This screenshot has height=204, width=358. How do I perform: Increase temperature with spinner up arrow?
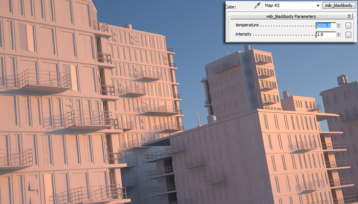338,23
